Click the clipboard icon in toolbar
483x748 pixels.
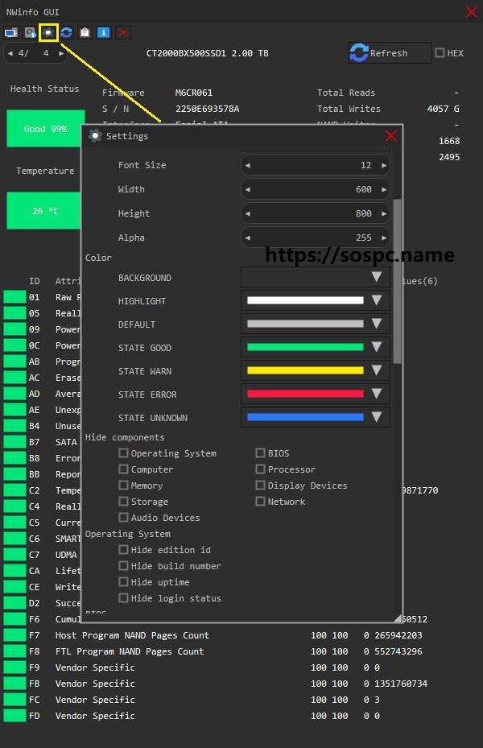(x=85, y=32)
